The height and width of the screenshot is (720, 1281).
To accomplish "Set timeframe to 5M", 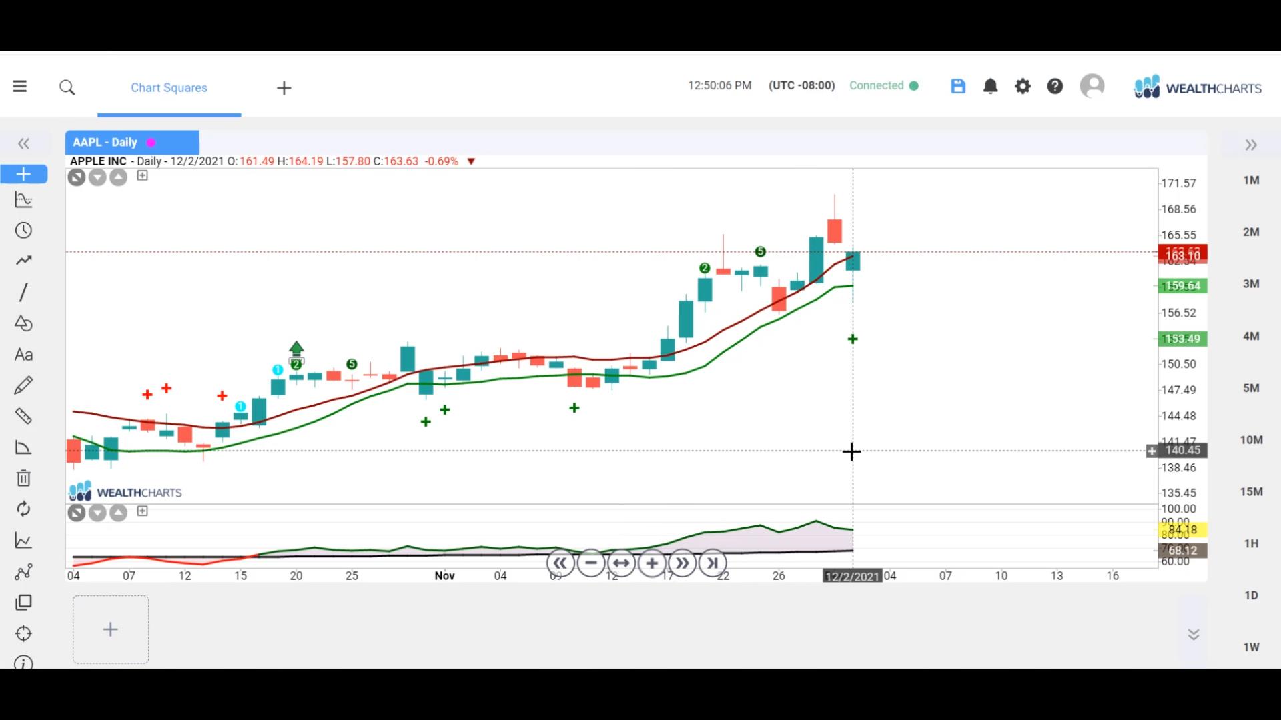I will pos(1251,388).
